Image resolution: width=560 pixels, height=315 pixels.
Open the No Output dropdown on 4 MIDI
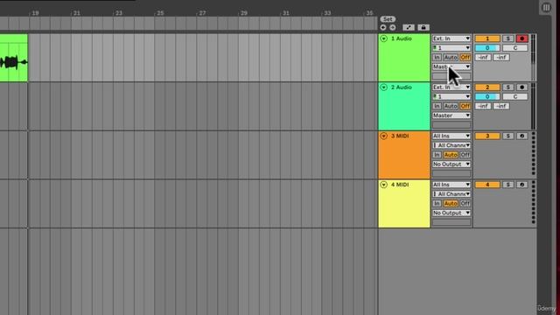[451, 213]
